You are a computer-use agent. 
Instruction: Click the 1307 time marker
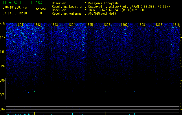pyautogui.click(x=124, y=24)
